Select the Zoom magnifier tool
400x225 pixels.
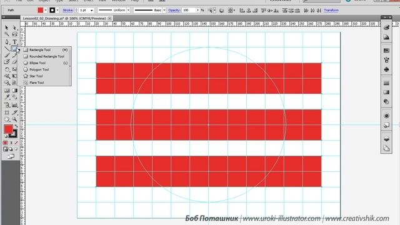coord(15,119)
